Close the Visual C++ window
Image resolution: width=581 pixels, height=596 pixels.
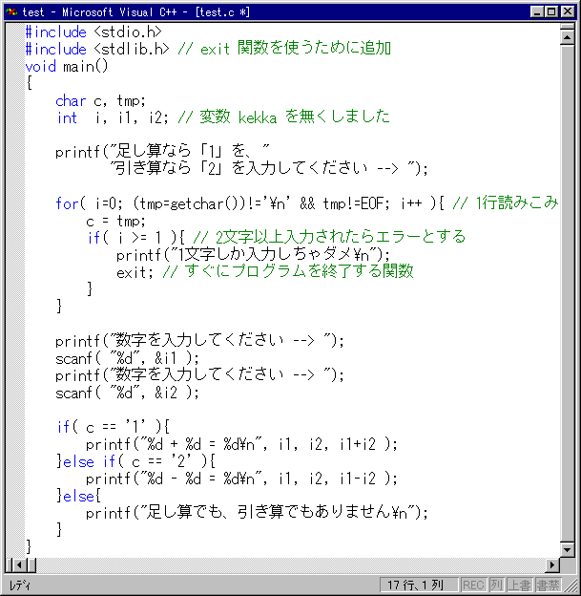568,11
